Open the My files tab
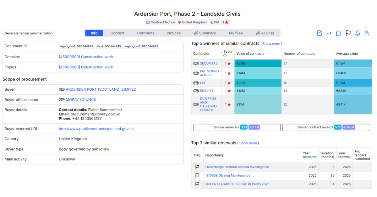Screen dimensions: 377x197 point(236,33)
